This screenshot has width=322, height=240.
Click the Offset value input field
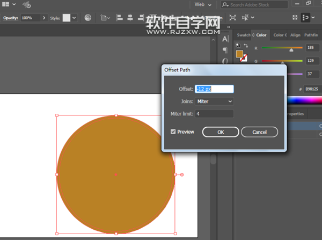pyautogui.click(x=214, y=89)
